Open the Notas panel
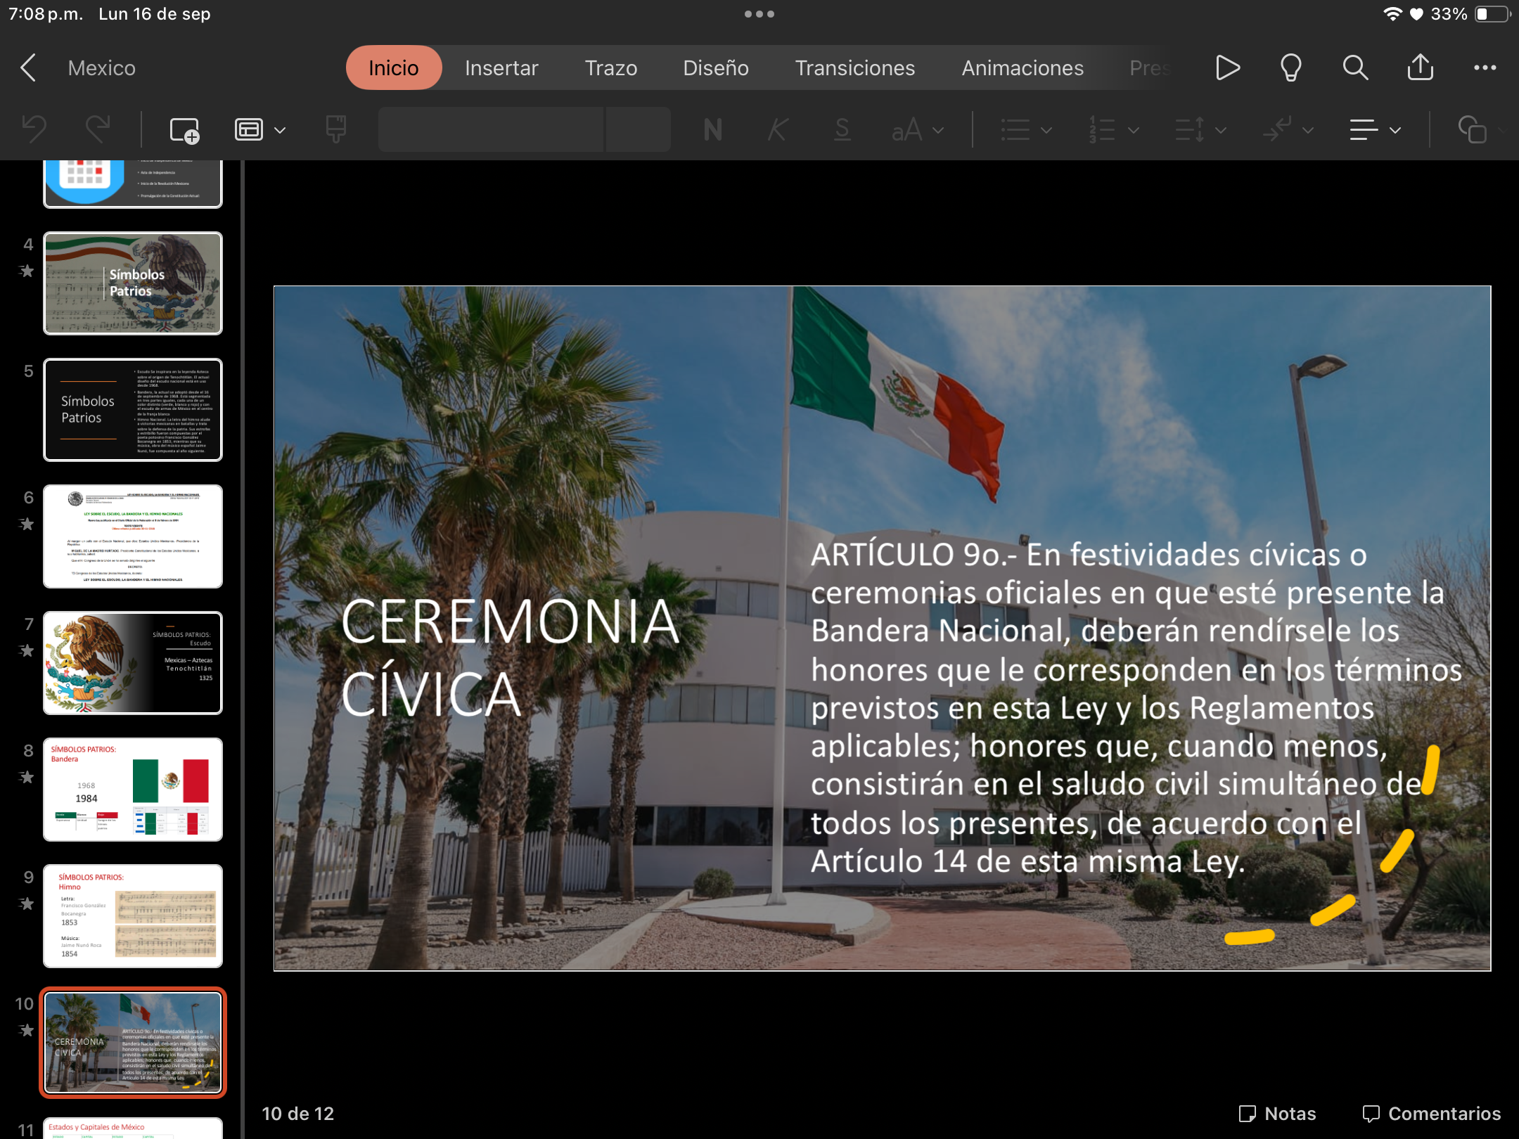Image resolution: width=1519 pixels, height=1139 pixels. pyautogui.click(x=1277, y=1114)
